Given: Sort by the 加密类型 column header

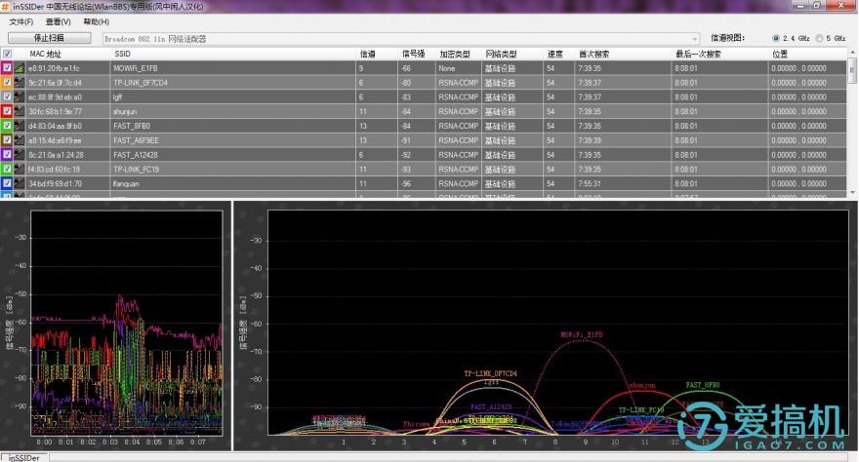Looking at the screenshot, I should click(x=455, y=55).
